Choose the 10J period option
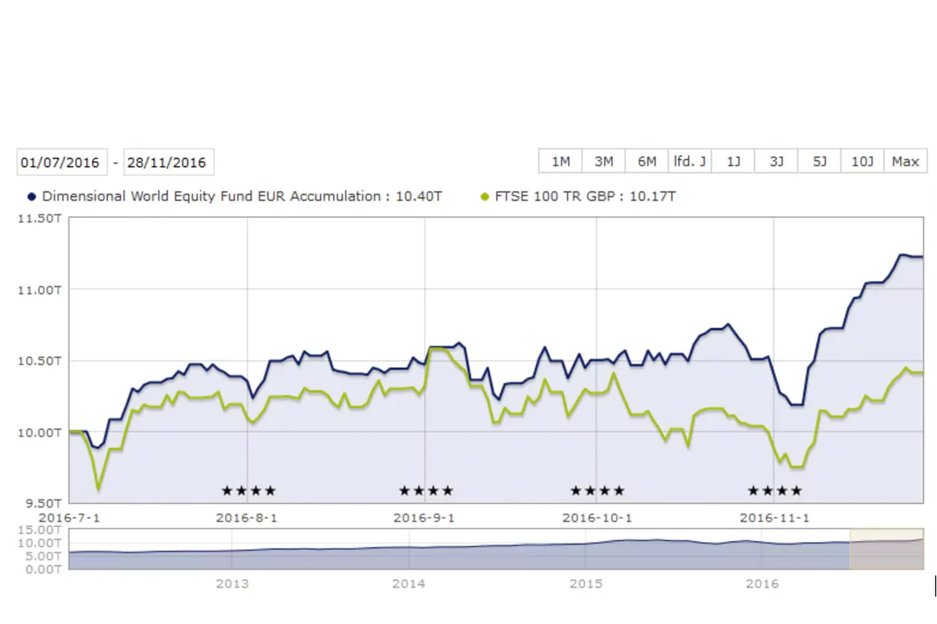 pos(862,161)
